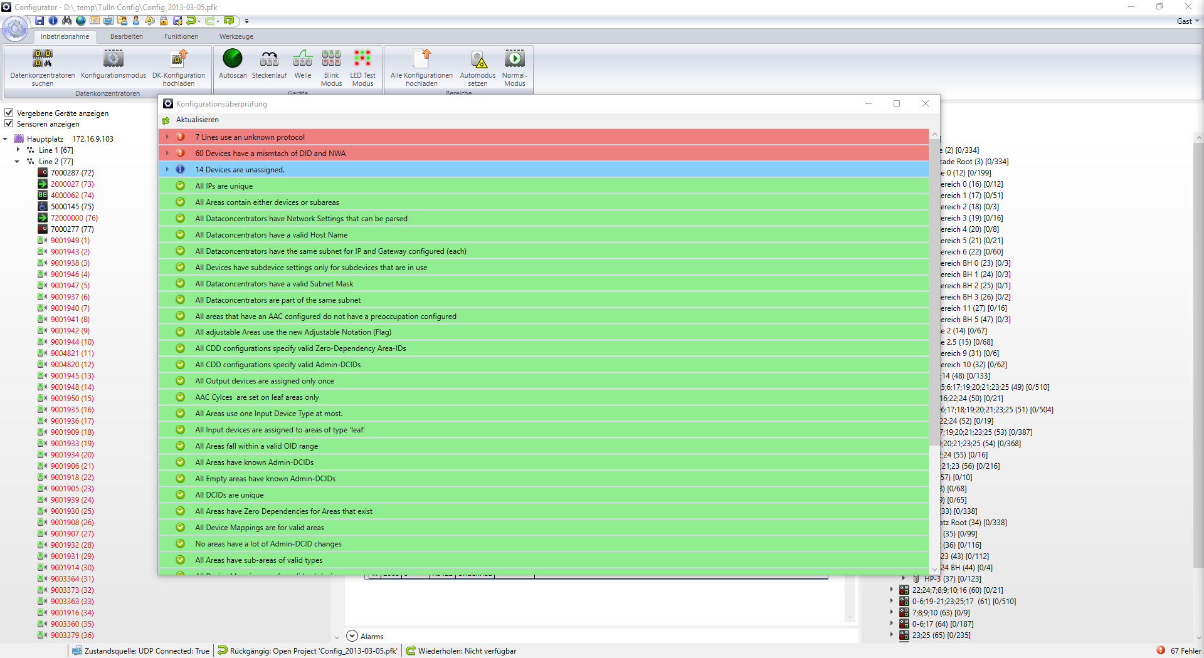Click DK-Konfiguration hochladen
This screenshot has width=1204, height=658.
pos(179,68)
